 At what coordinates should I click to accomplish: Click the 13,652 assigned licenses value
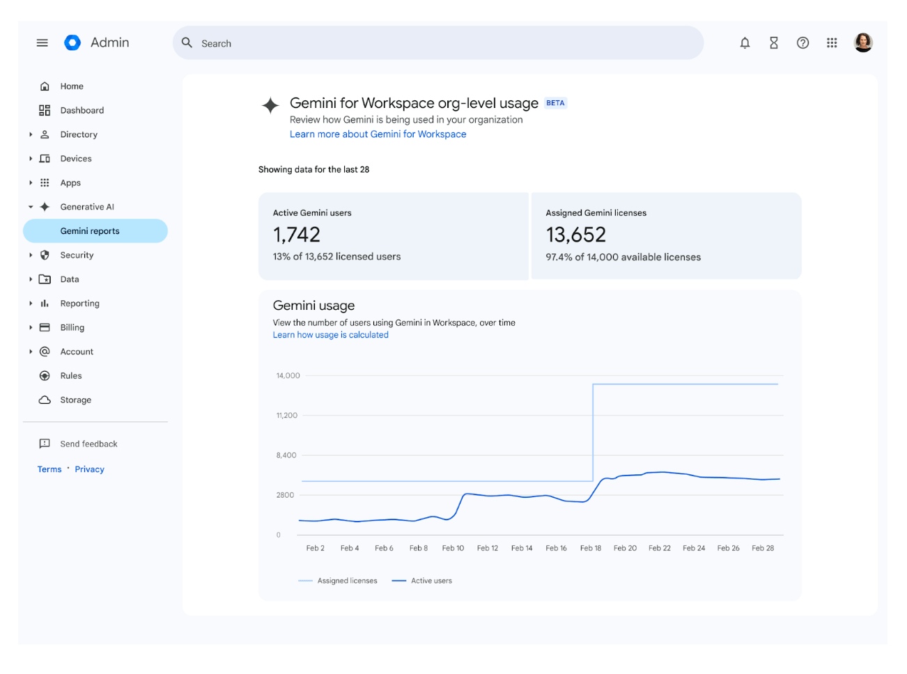[576, 235]
